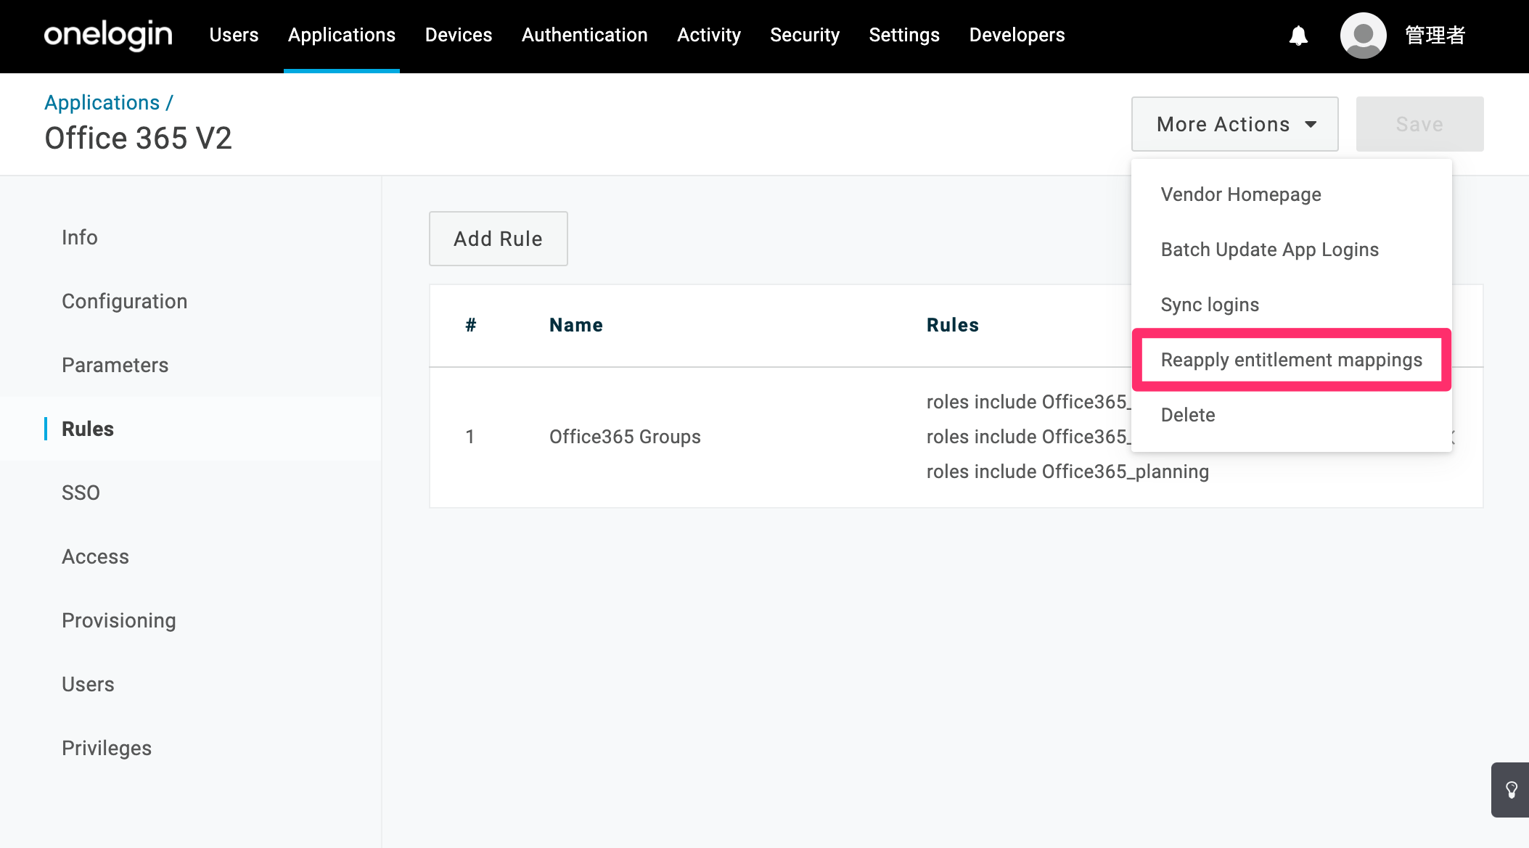Click the 管理者 username label
1529x848 pixels.
pyautogui.click(x=1435, y=35)
